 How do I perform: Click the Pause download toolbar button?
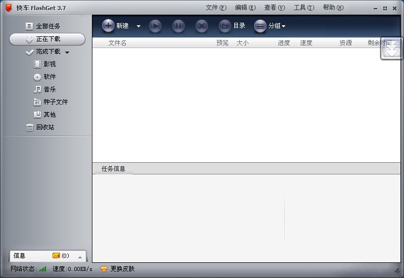coord(178,26)
